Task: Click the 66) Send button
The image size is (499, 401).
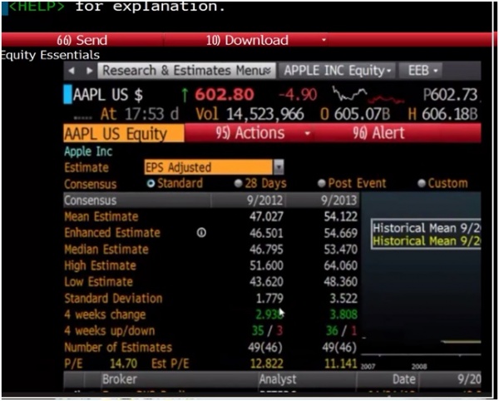Action: 82,40
